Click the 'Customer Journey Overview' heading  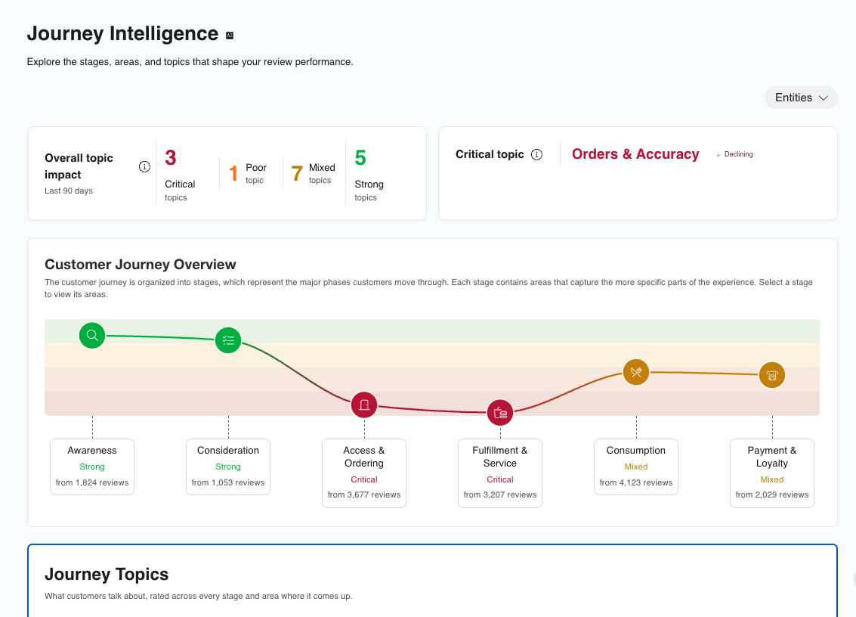pyautogui.click(x=141, y=265)
